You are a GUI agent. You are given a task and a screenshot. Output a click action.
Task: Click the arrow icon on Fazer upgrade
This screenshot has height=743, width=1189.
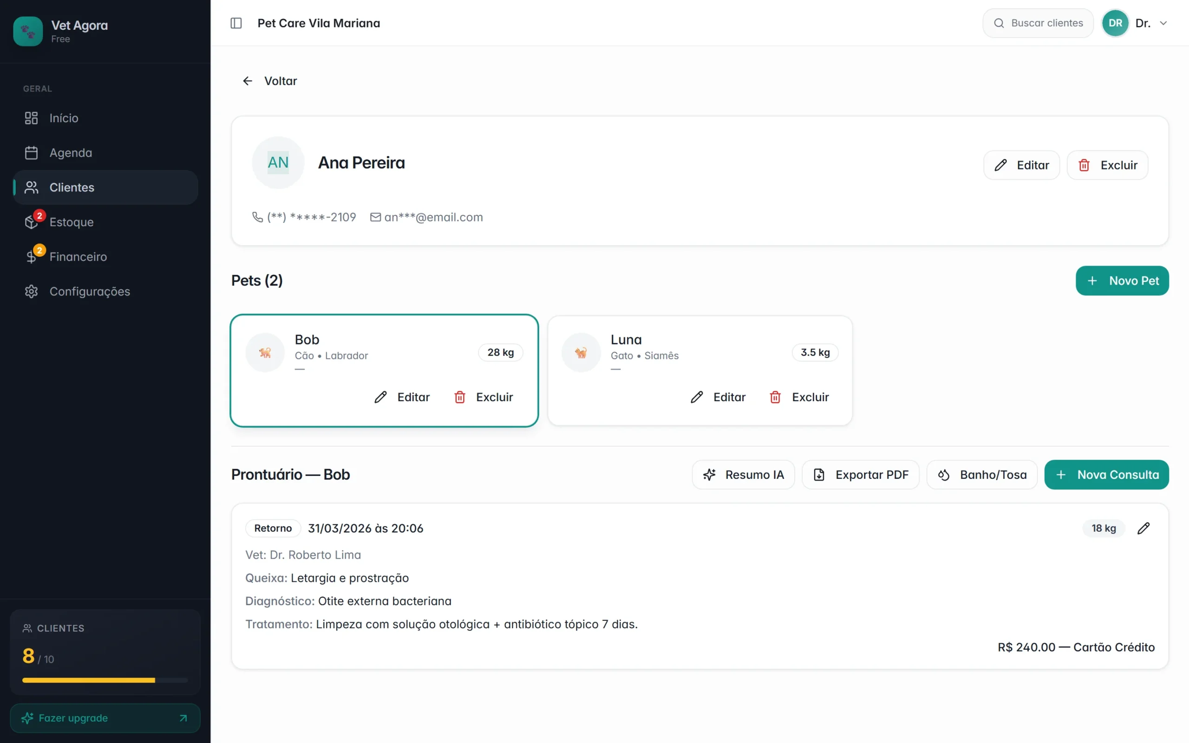183,718
